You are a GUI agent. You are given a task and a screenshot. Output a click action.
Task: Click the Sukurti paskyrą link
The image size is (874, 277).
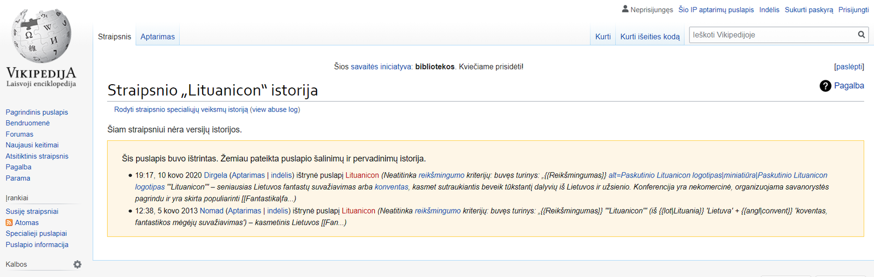pyautogui.click(x=808, y=10)
